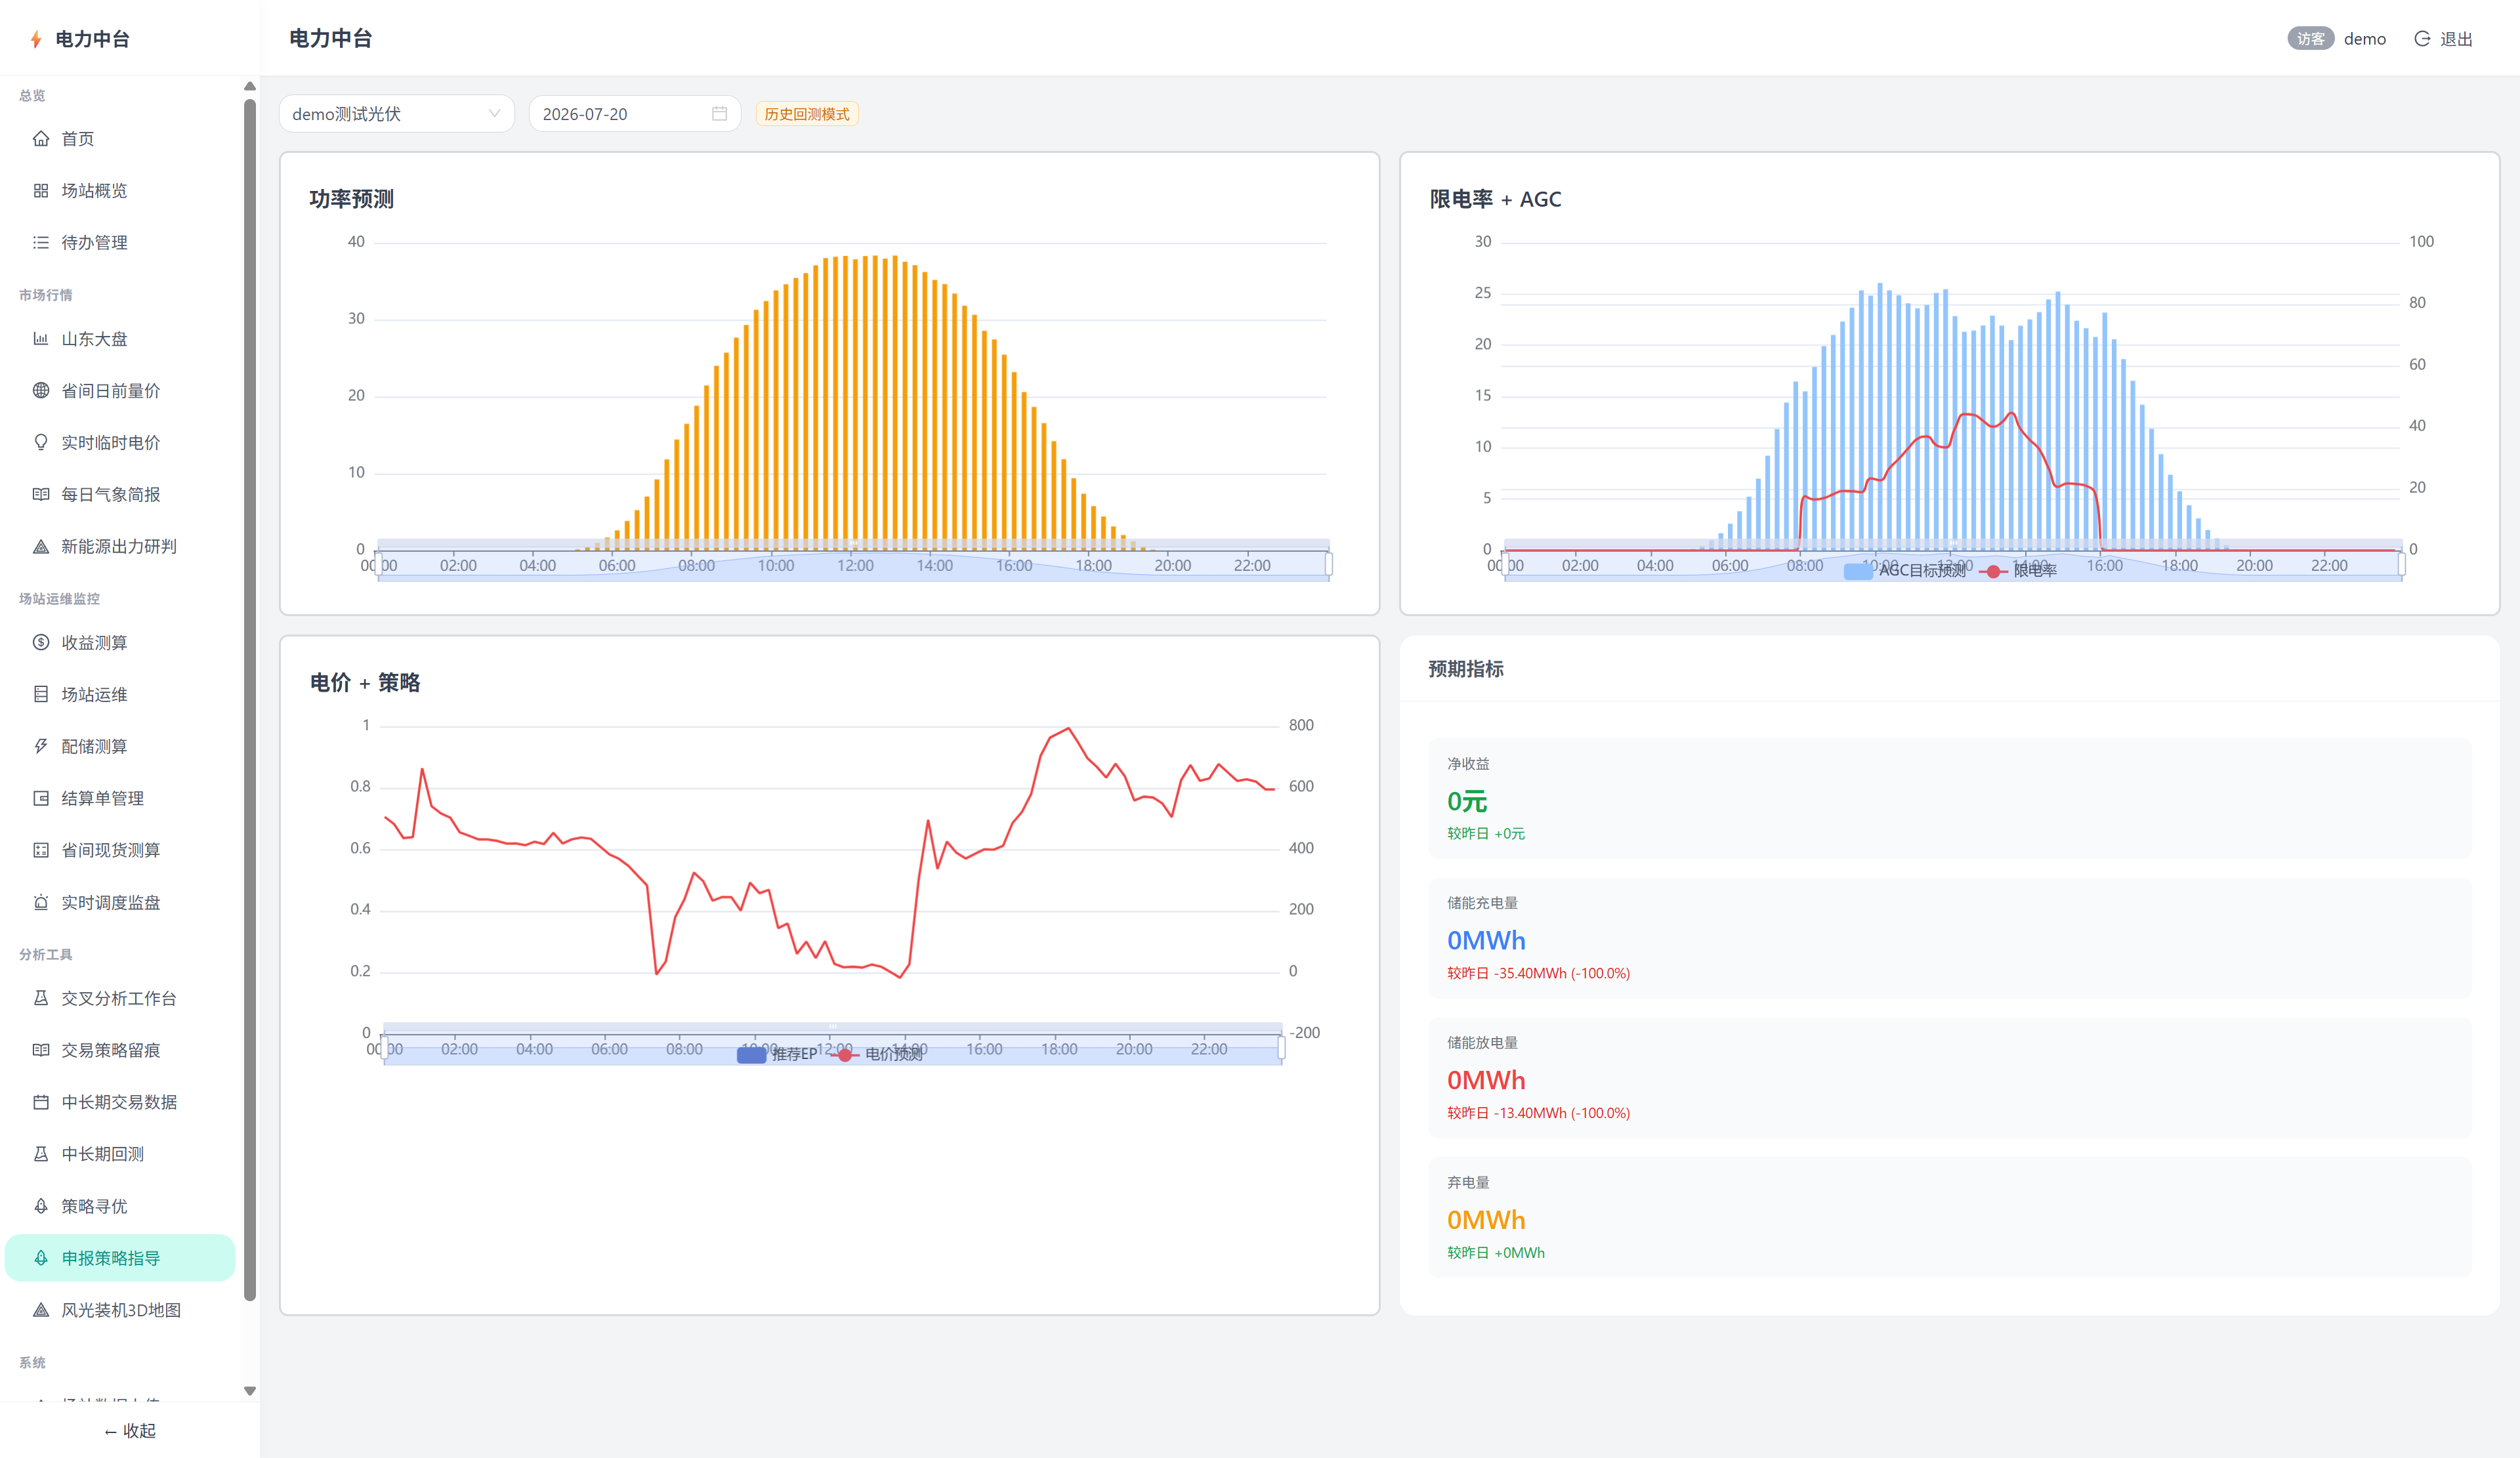This screenshot has height=1458, width=2520.
Task: Expand the demo测试光伏 station dropdown
Action: click(397, 114)
